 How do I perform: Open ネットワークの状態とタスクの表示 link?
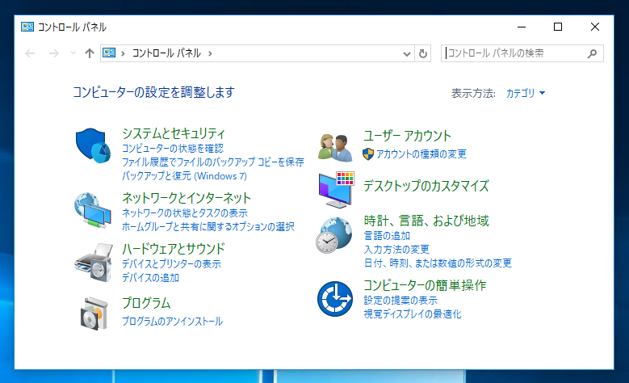tap(185, 213)
